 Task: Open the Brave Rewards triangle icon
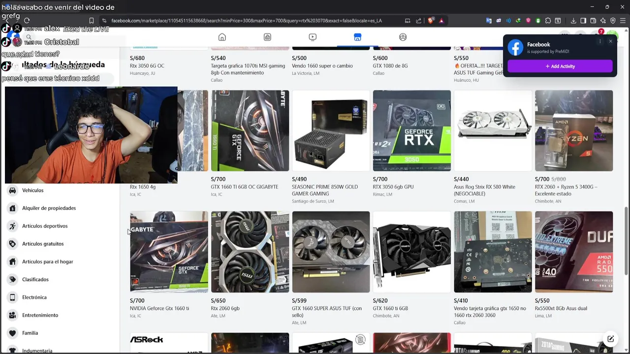pyautogui.click(x=441, y=21)
